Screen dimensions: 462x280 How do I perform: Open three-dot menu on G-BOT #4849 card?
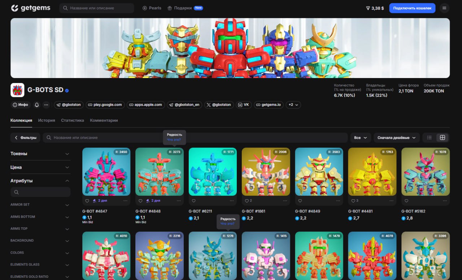click(338, 201)
